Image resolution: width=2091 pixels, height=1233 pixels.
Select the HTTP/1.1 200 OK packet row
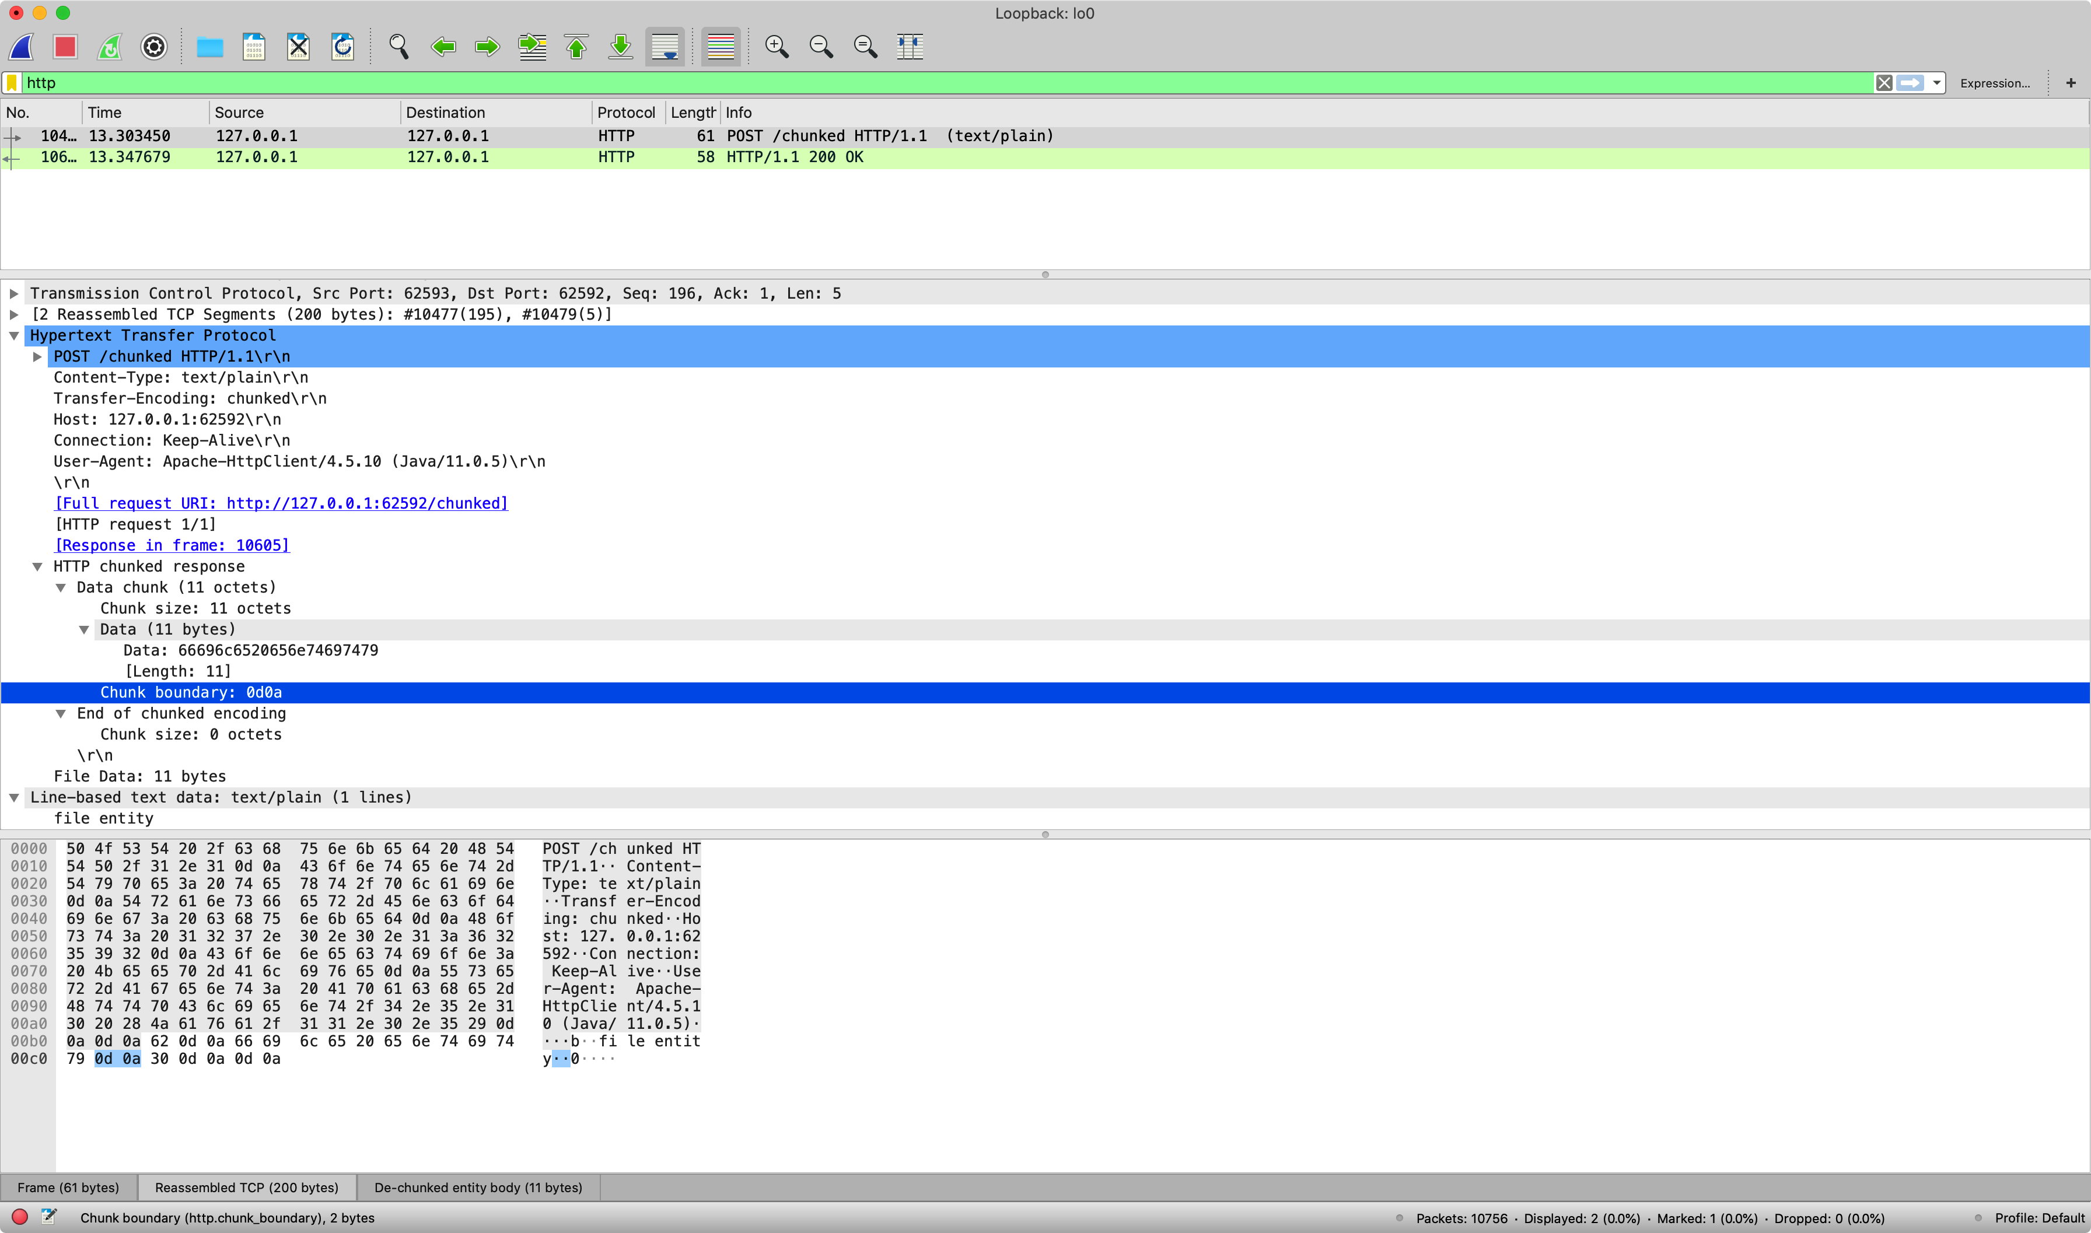pyautogui.click(x=793, y=157)
